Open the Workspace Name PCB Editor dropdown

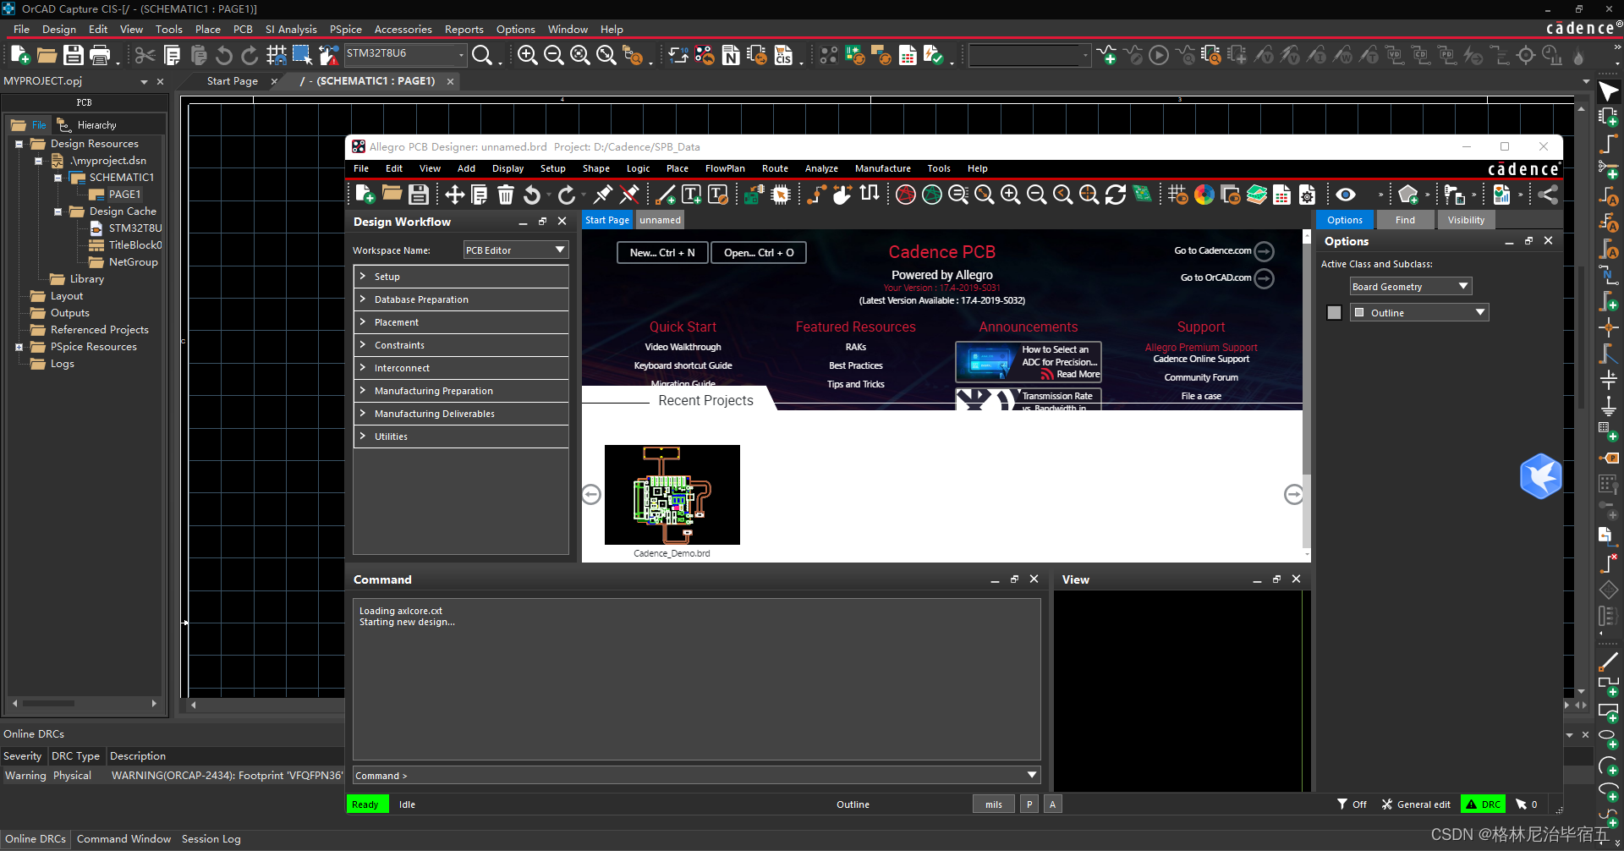[x=516, y=250]
